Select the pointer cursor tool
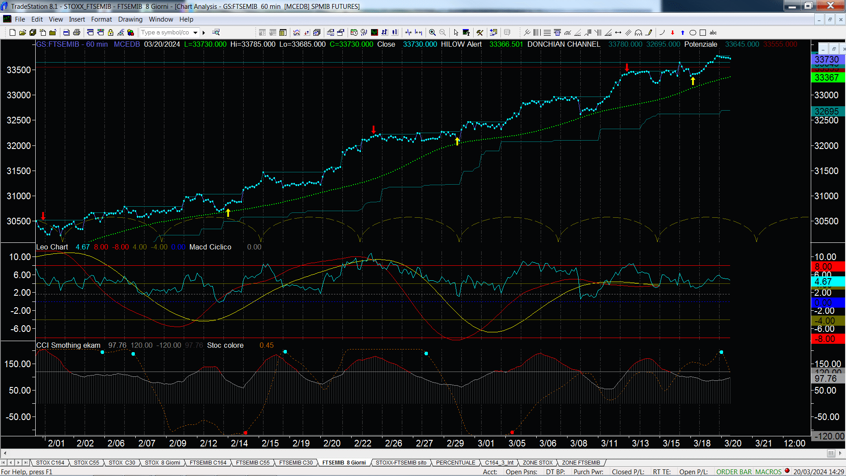The width and height of the screenshot is (846, 476). tap(456, 33)
